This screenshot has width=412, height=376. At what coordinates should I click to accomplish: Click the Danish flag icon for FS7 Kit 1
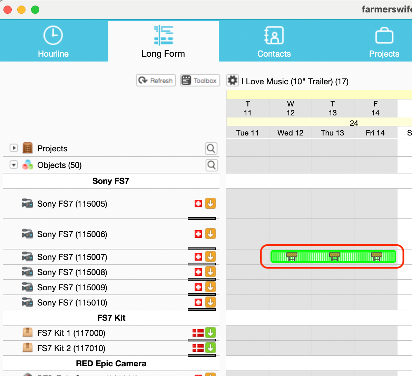pyautogui.click(x=198, y=333)
